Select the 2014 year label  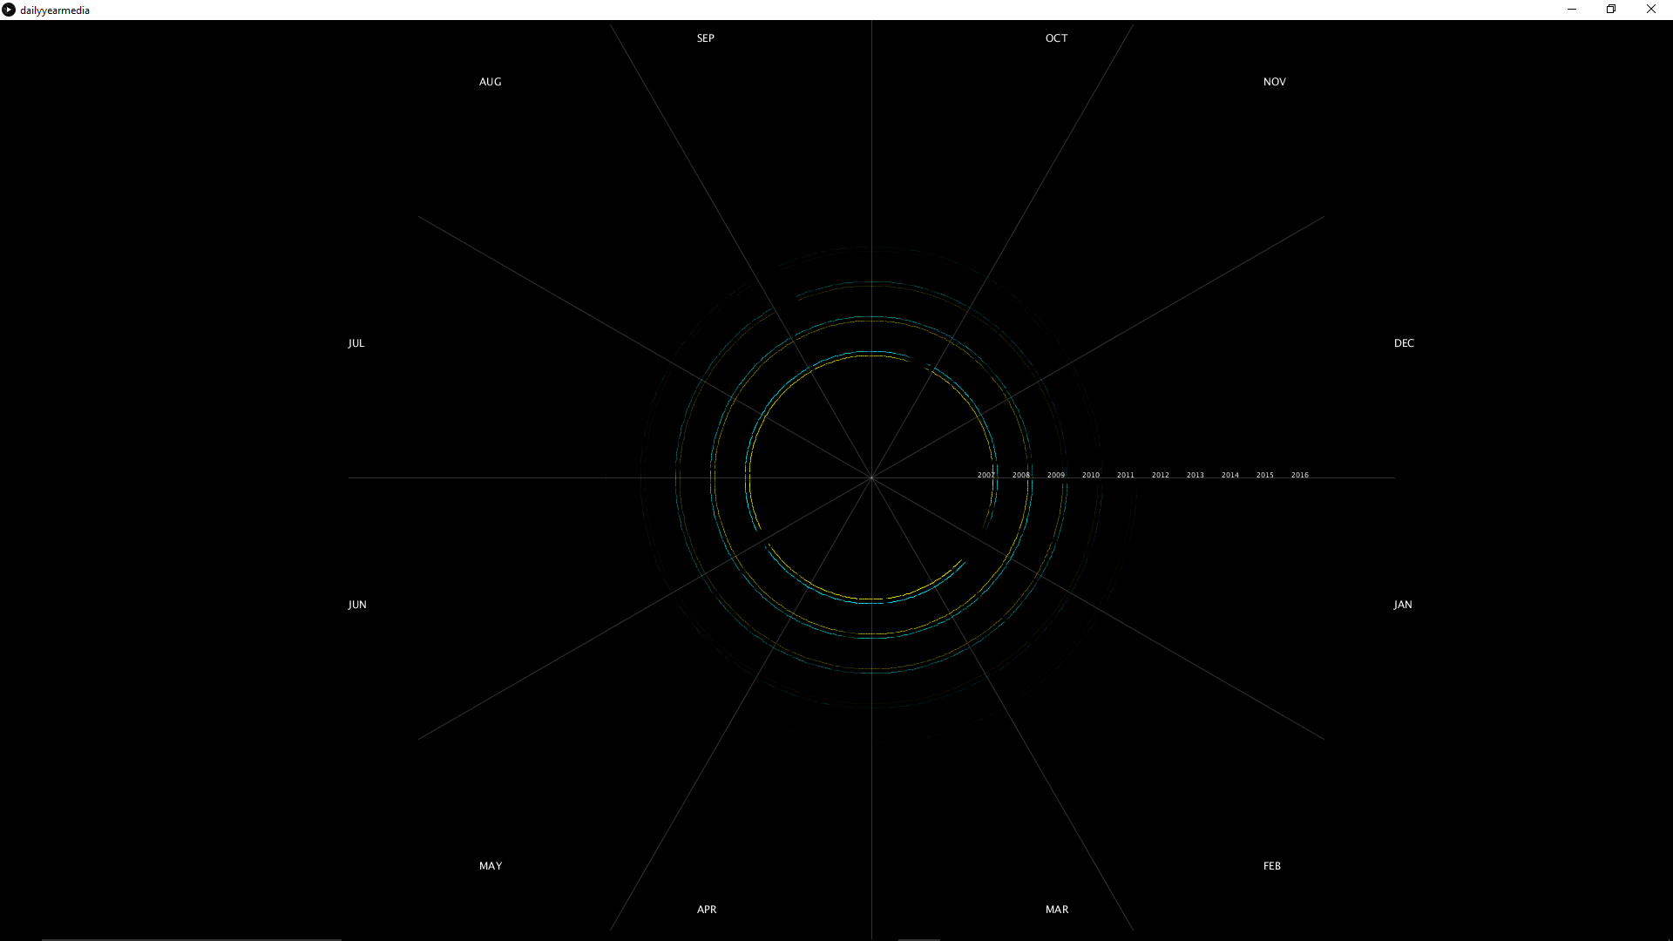click(x=1229, y=476)
